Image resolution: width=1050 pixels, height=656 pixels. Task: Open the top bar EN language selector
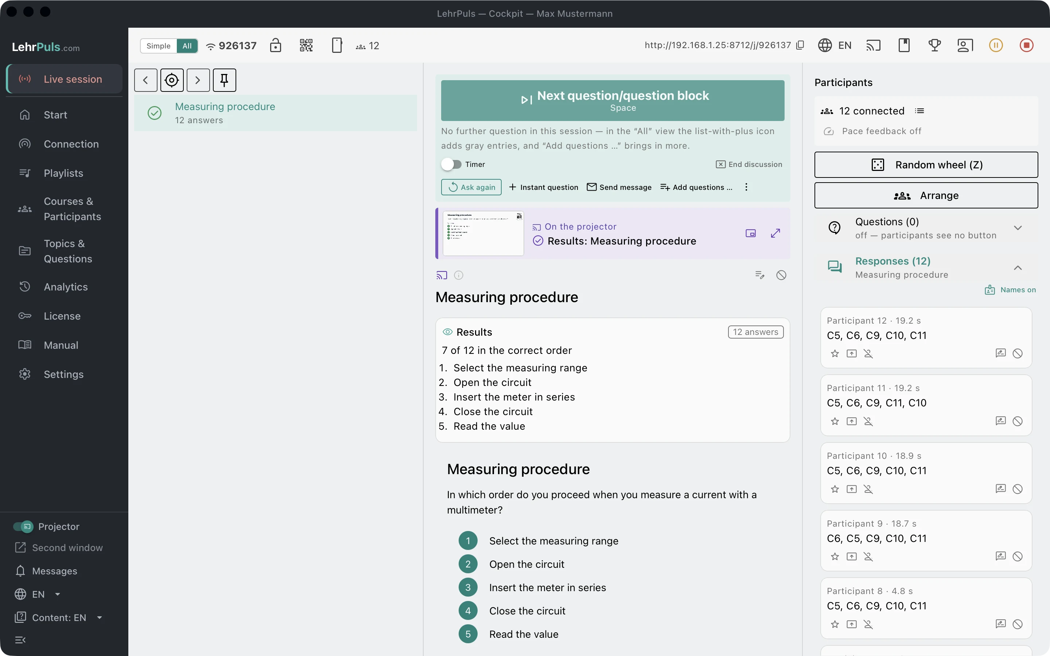(835, 45)
